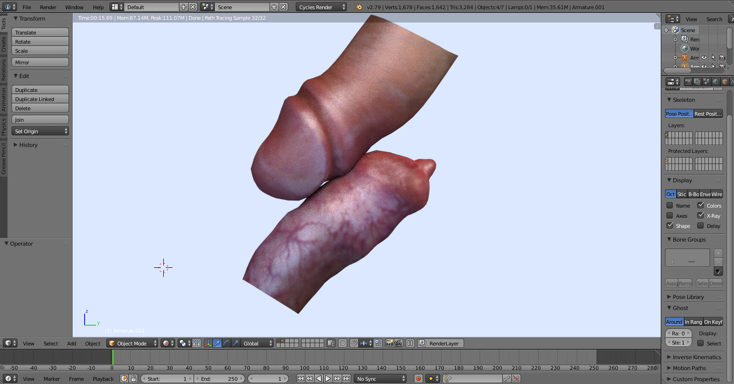
Task: Open the Cycles Render engine dropdown
Action: click(x=321, y=7)
